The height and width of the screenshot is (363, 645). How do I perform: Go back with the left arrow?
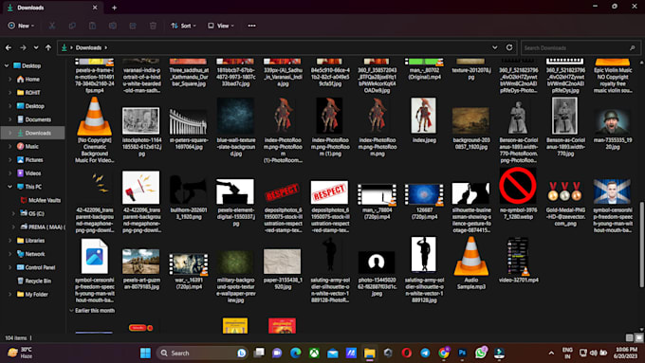point(9,47)
